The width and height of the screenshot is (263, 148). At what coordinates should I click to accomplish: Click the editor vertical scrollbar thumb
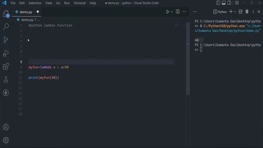188,59
